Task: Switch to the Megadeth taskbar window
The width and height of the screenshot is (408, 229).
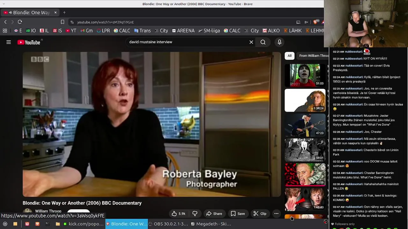Action: 211,224
